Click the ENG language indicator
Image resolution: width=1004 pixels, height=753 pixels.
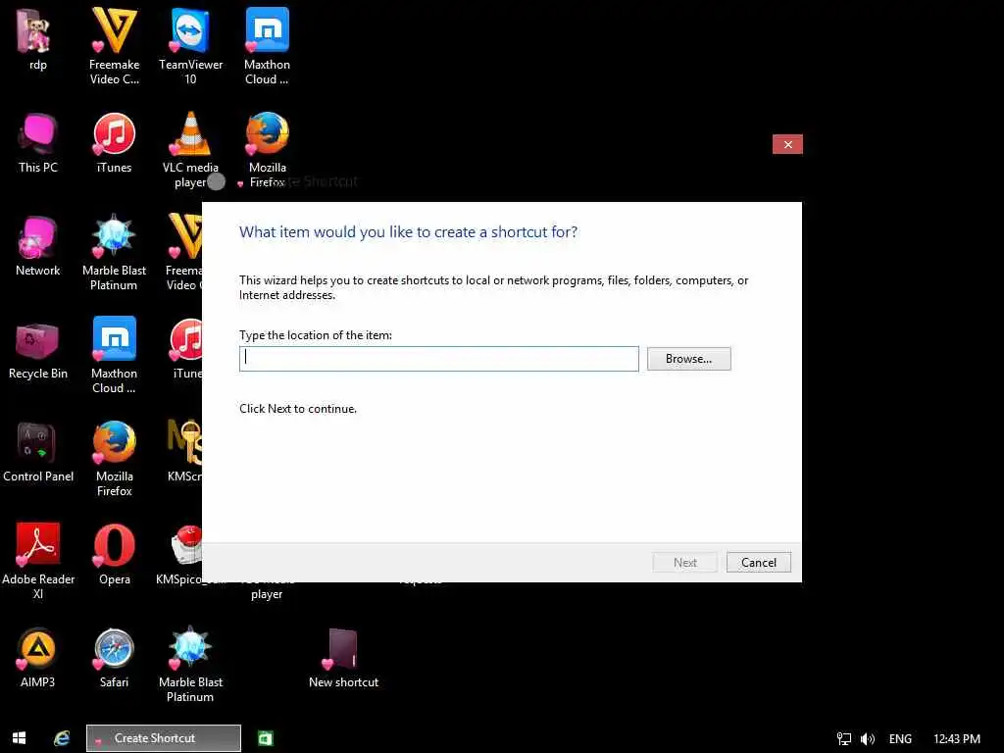click(900, 739)
